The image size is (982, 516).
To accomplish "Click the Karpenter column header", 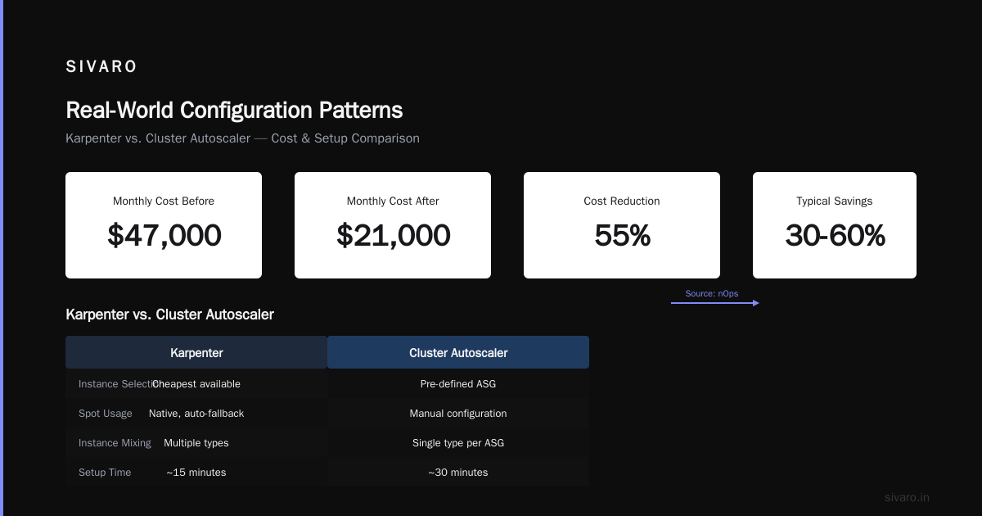I will tap(196, 353).
